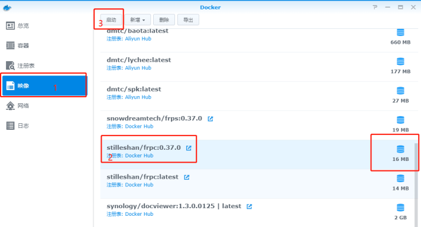Expand the 新增 dropdown button
This screenshot has width=421, height=227.
(137, 20)
